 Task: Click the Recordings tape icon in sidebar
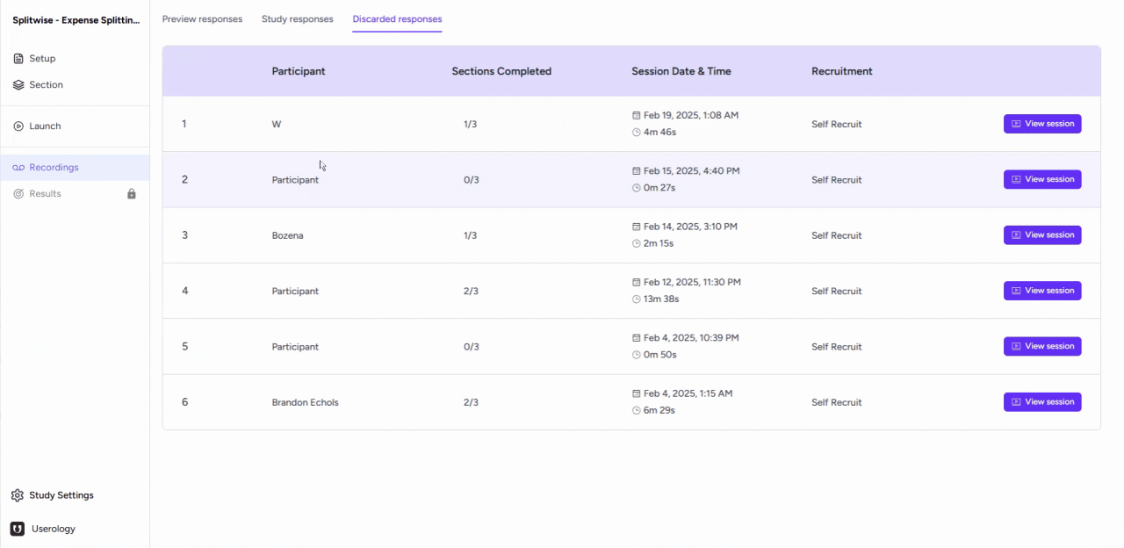click(x=18, y=168)
